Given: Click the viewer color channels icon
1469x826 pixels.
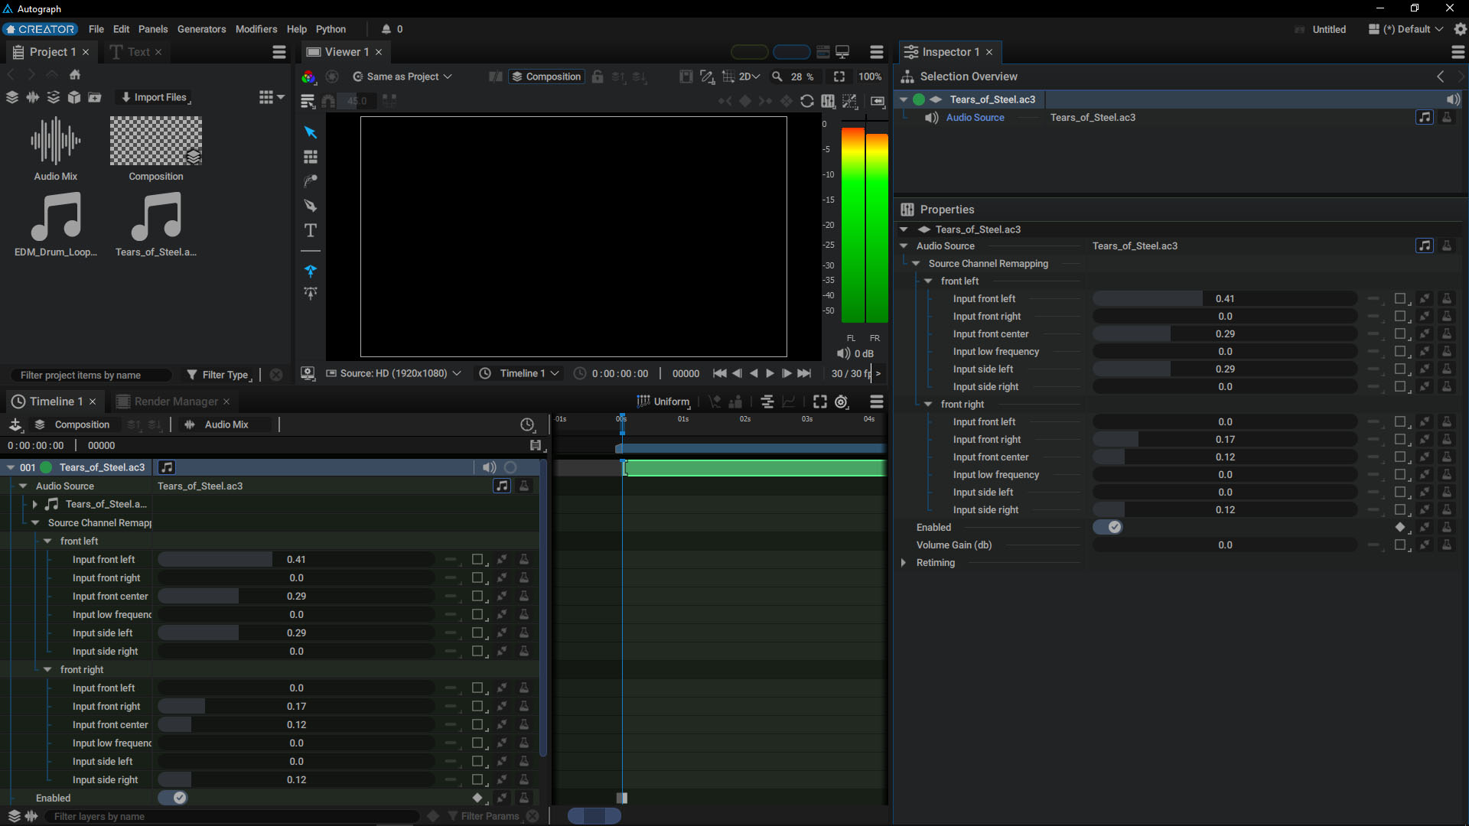Looking at the screenshot, I should tap(308, 76).
